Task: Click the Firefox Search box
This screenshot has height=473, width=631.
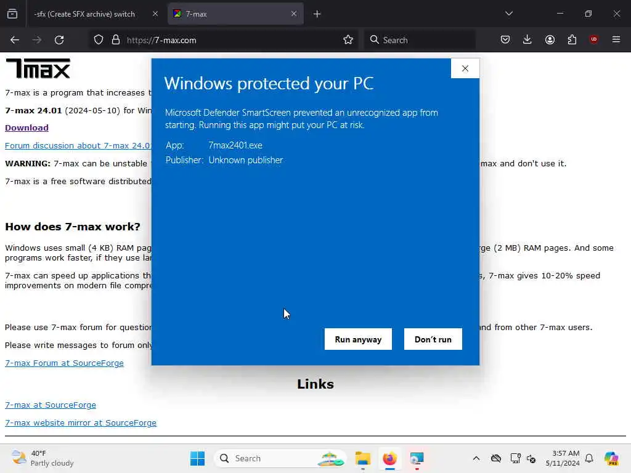Action: coord(420,40)
